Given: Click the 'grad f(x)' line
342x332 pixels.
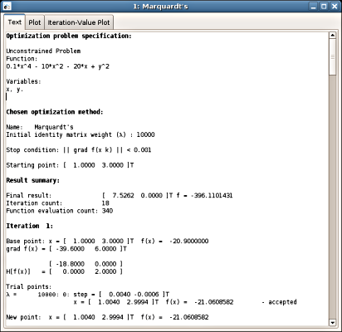Looking at the screenshot, I should [66, 249].
